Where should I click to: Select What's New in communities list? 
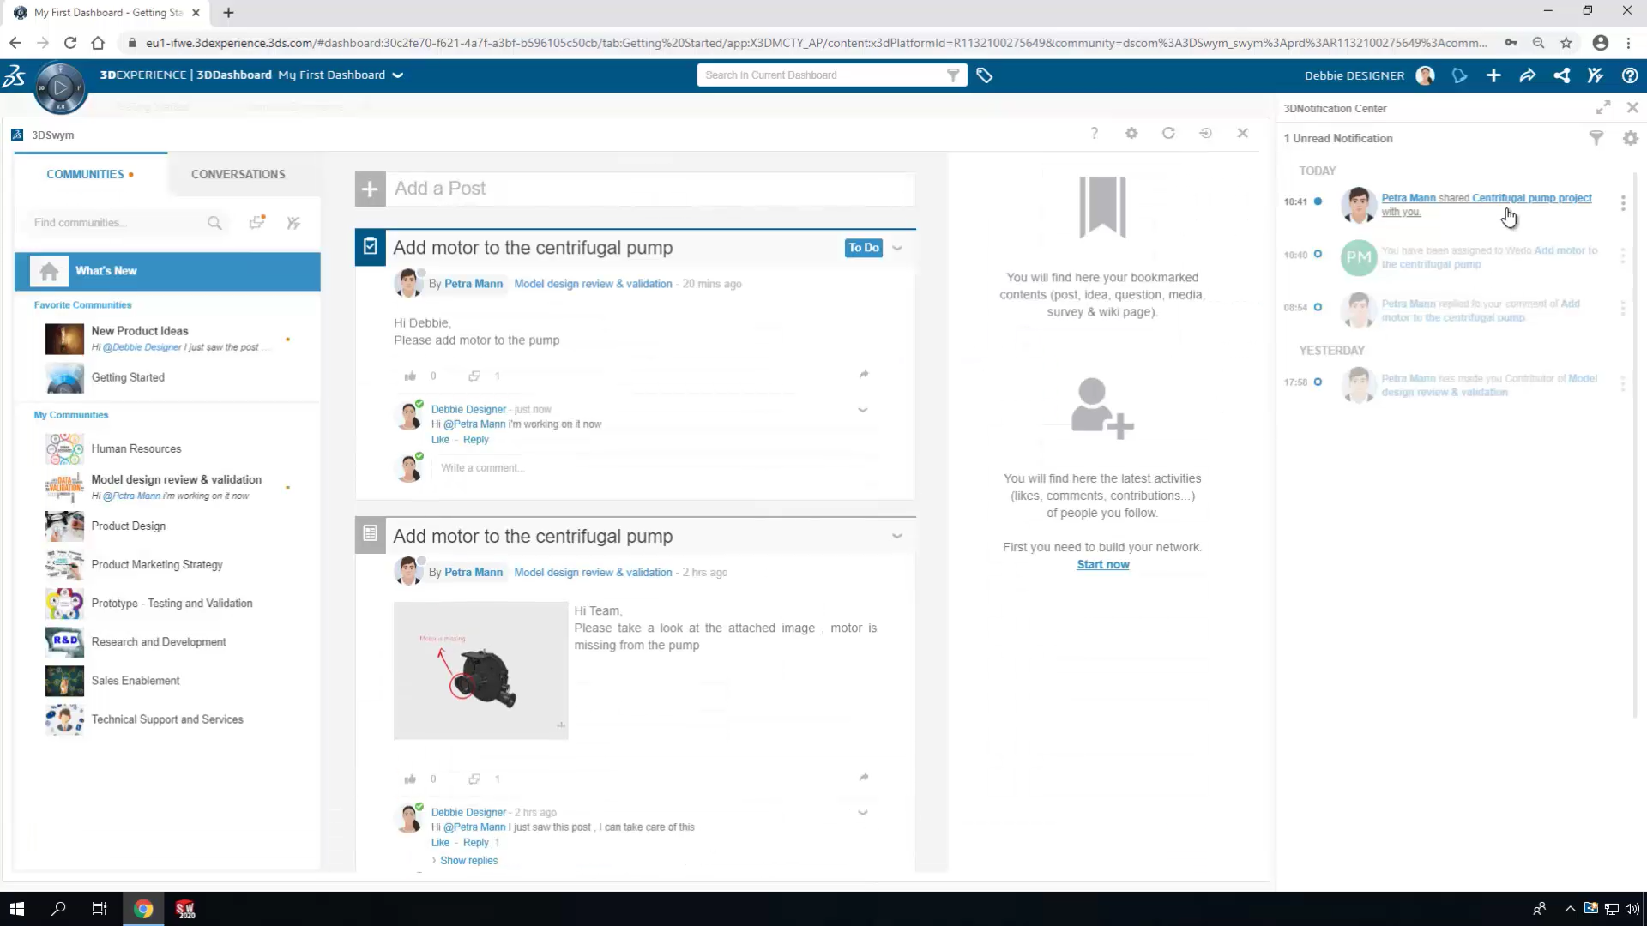[167, 271]
